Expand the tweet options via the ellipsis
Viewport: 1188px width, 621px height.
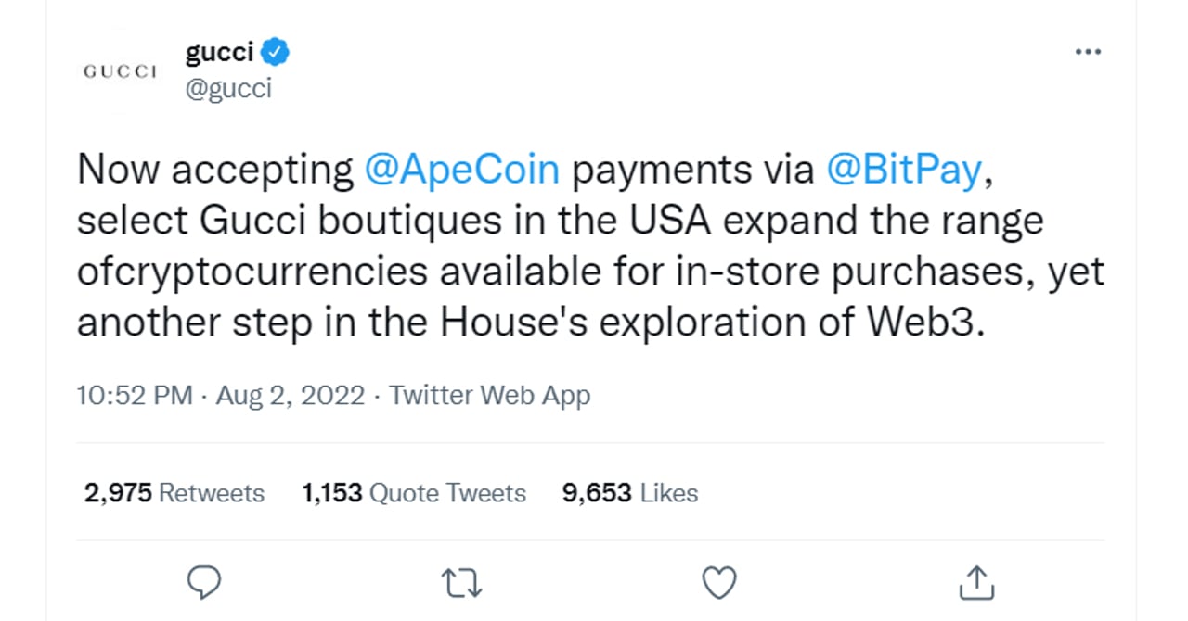point(1088,52)
